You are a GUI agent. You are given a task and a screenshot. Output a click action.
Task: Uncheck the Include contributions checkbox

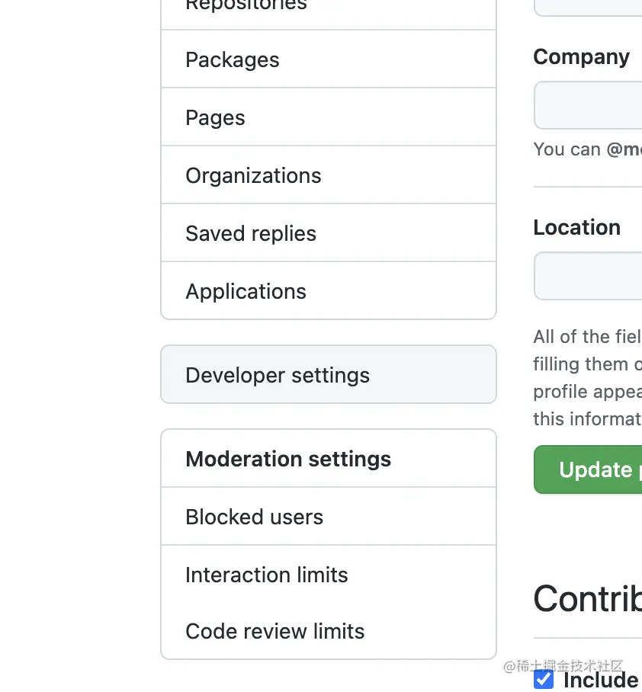coord(544,679)
